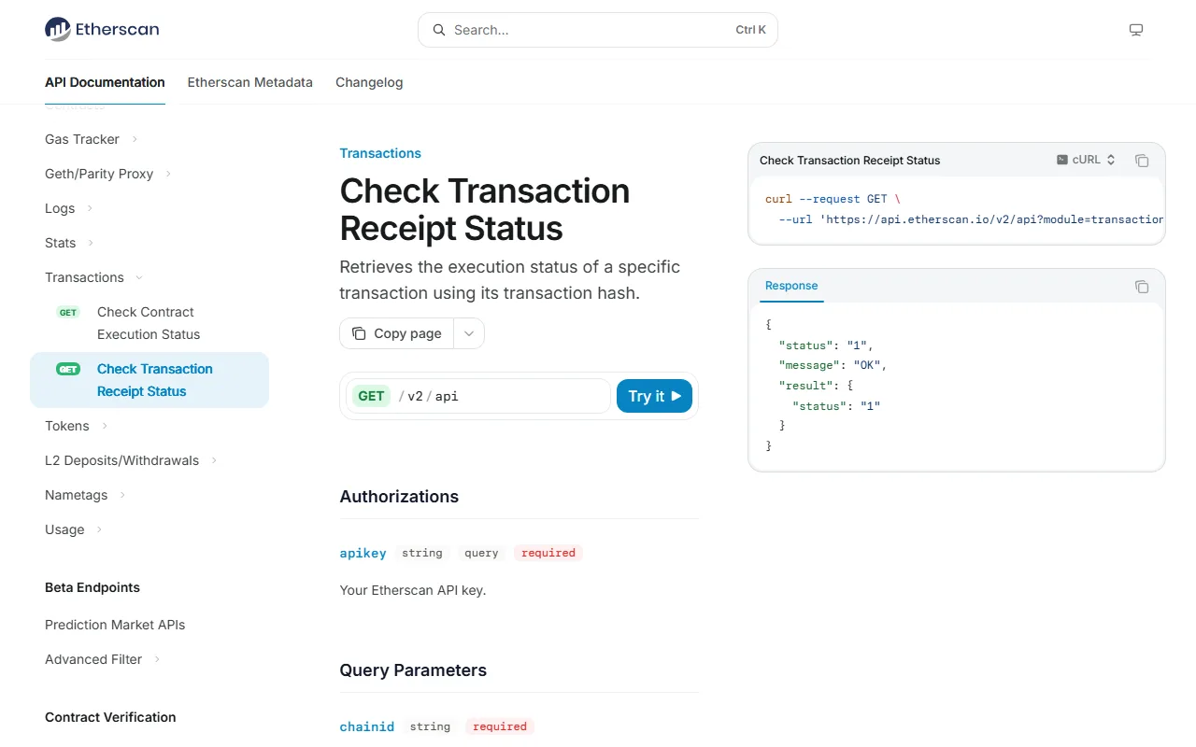The image size is (1196, 747).
Task: Expand the Gas Tracker section
Action: tap(92, 139)
